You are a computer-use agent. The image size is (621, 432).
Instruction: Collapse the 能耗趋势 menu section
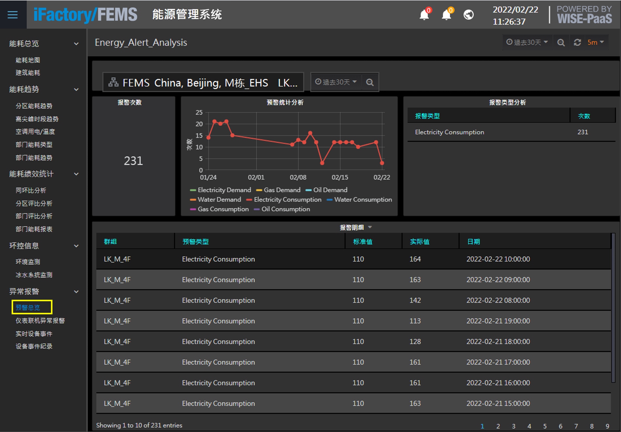click(76, 89)
